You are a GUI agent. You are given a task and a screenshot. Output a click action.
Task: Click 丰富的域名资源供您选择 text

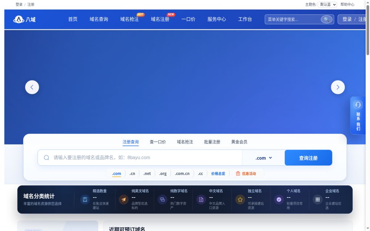tap(42, 204)
